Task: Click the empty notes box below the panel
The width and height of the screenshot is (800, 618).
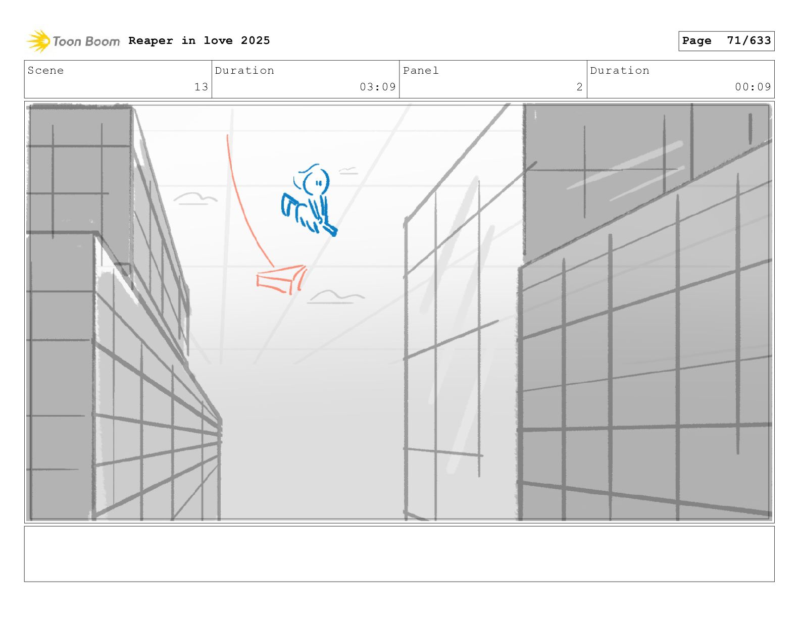Action: [399, 554]
